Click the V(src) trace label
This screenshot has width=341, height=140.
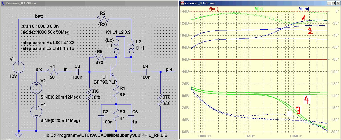click(x=213, y=9)
